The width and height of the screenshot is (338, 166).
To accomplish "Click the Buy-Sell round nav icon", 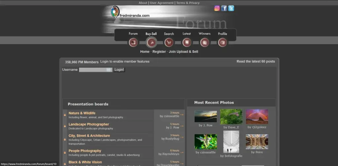I will click(x=151, y=42).
